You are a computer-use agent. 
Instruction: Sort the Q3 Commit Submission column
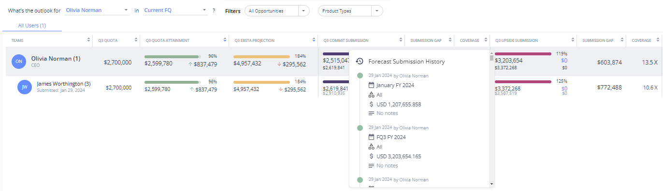pos(401,40)
